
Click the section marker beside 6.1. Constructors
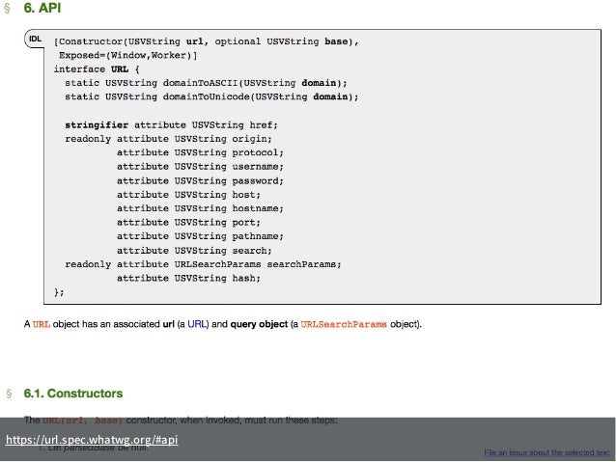coord(9,394)
